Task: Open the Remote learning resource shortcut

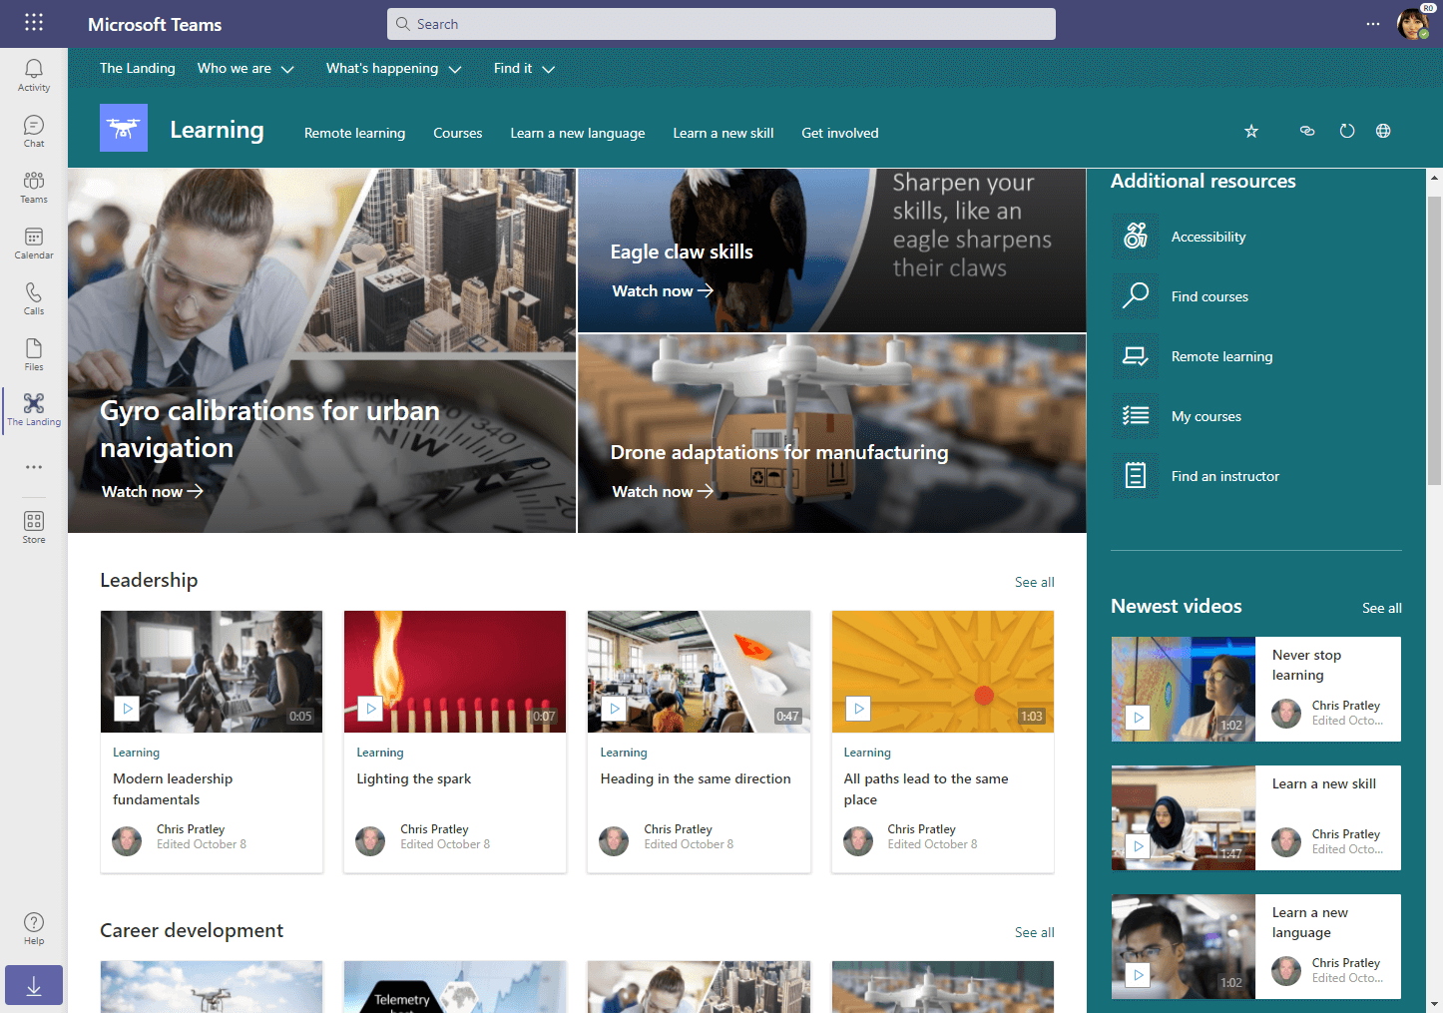Action: click(x=1221, y=356)
